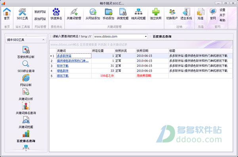Open SEO综合查询 magnifier icon
Image resolution: width=238 pixels, height=157 pixels.
pyautogui.click(x=26, y=66)
